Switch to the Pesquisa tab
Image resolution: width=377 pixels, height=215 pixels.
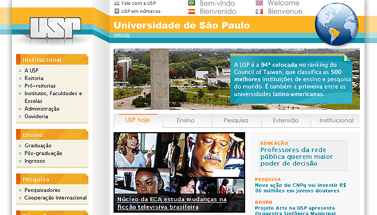tap(236, 120)
